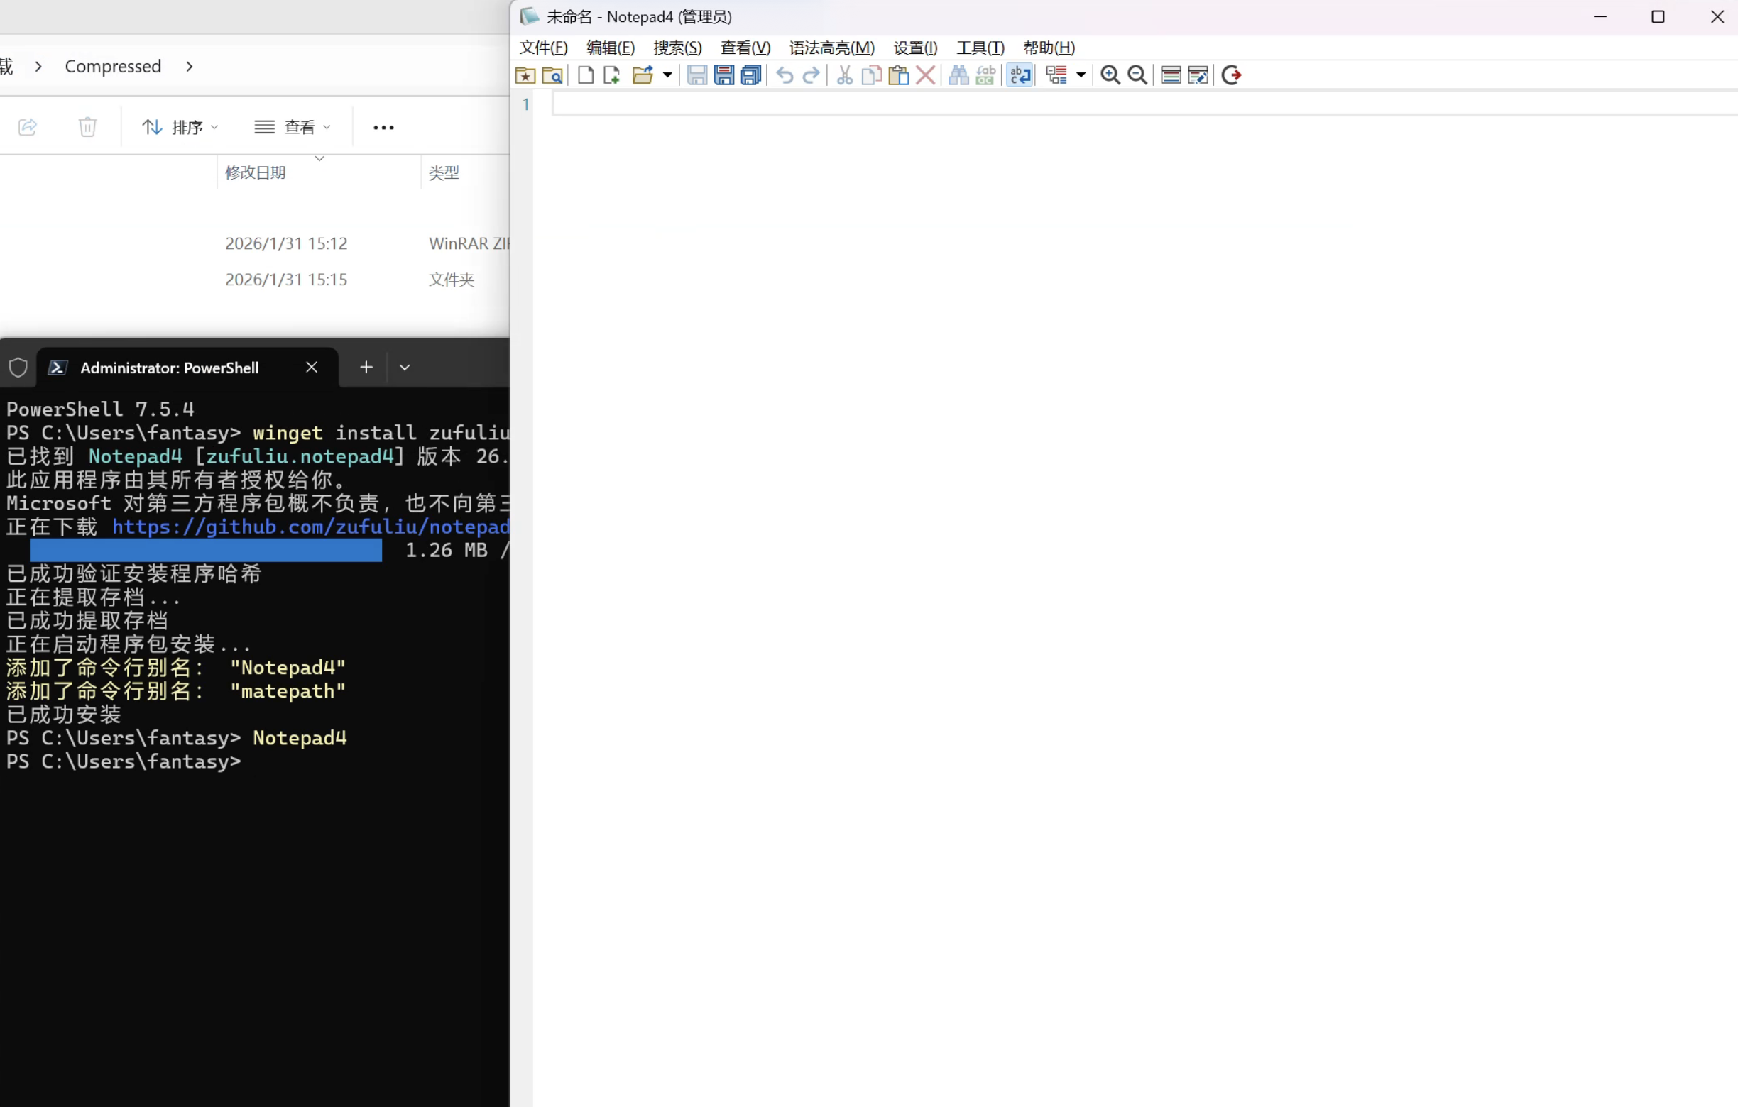Screen dimensions: 1738x1107
Task: Click the 修改日期 column header
Action: pyautogui.click(x=256, y=172)
